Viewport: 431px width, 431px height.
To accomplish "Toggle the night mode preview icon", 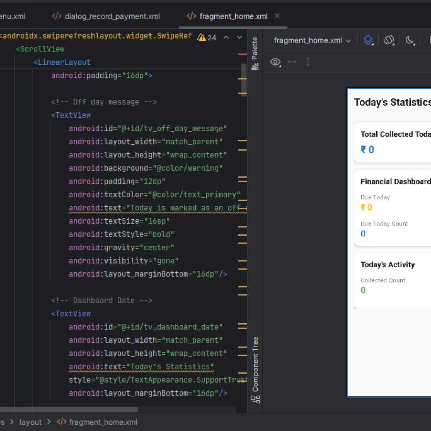I will pos(410,40).
